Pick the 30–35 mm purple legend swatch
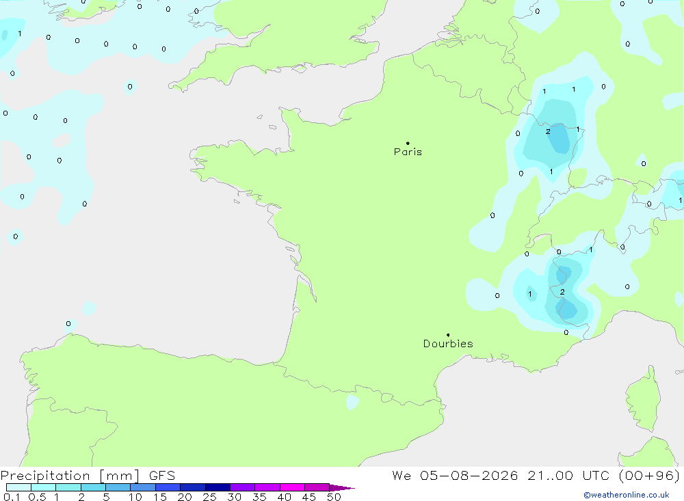The image size is (684, 501). click(x=242, y=487)
